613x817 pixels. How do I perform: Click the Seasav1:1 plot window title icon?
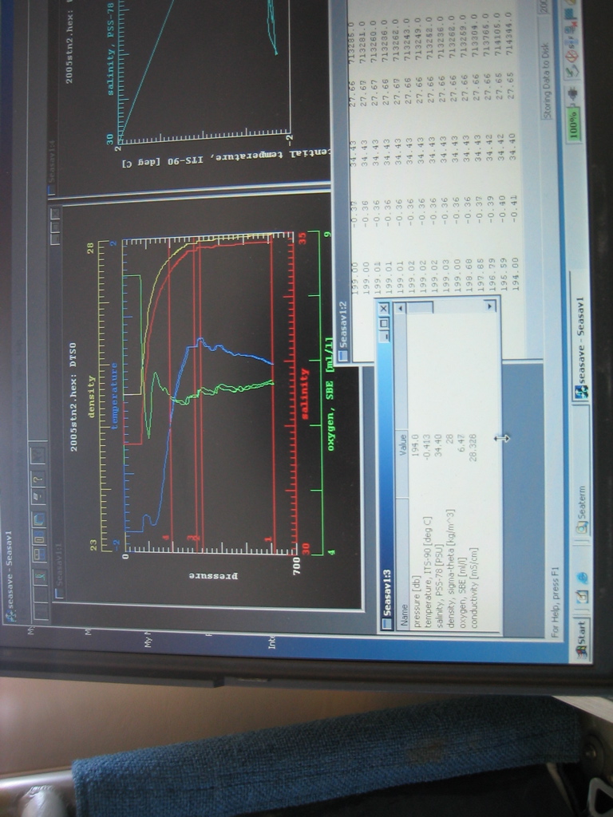click(x=59, y=593)
